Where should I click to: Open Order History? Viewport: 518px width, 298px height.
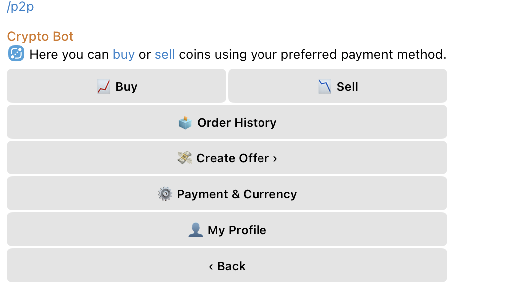tap(237, 123)
